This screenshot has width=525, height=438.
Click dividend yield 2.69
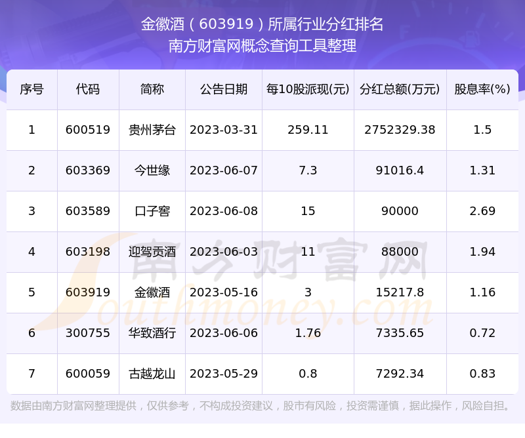point(482,211)
